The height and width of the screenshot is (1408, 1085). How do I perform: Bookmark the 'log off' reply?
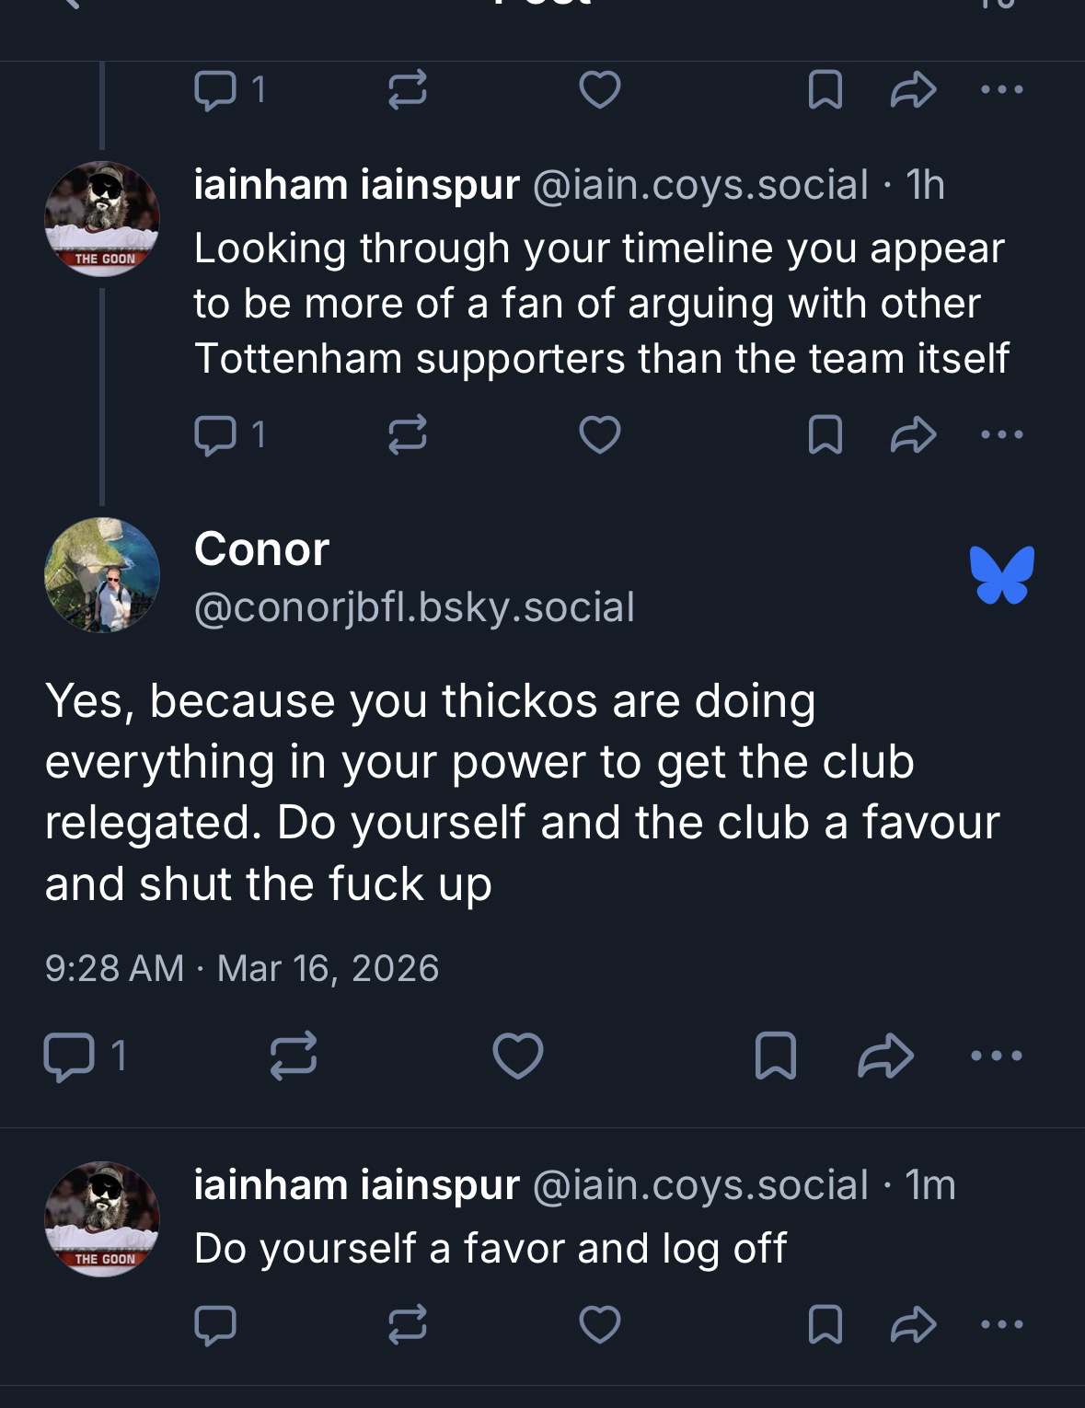(x=825, y=1325)
